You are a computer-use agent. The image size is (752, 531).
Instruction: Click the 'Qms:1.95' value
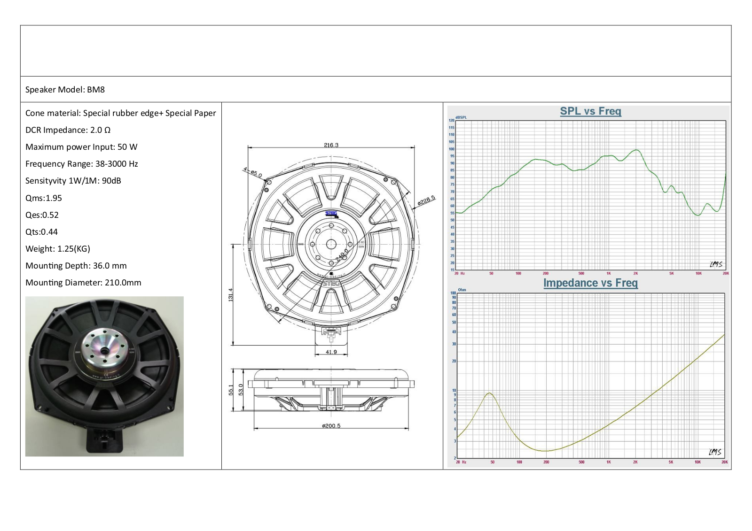44,198
